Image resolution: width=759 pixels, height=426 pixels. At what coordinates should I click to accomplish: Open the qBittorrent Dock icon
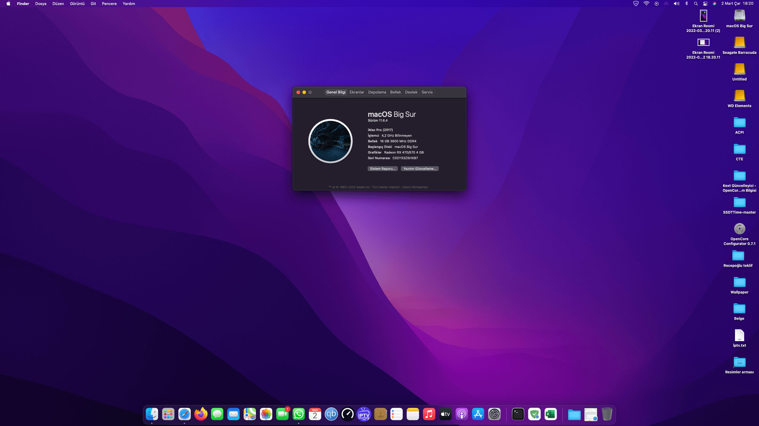click(x=331, y=414)
